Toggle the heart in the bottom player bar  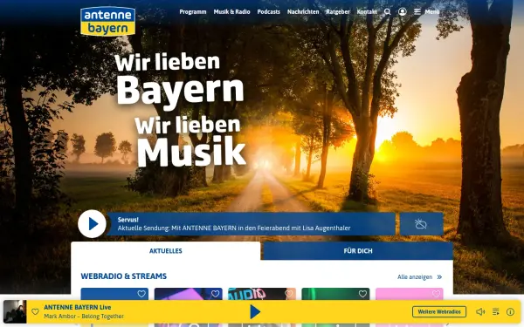point(35,311)
